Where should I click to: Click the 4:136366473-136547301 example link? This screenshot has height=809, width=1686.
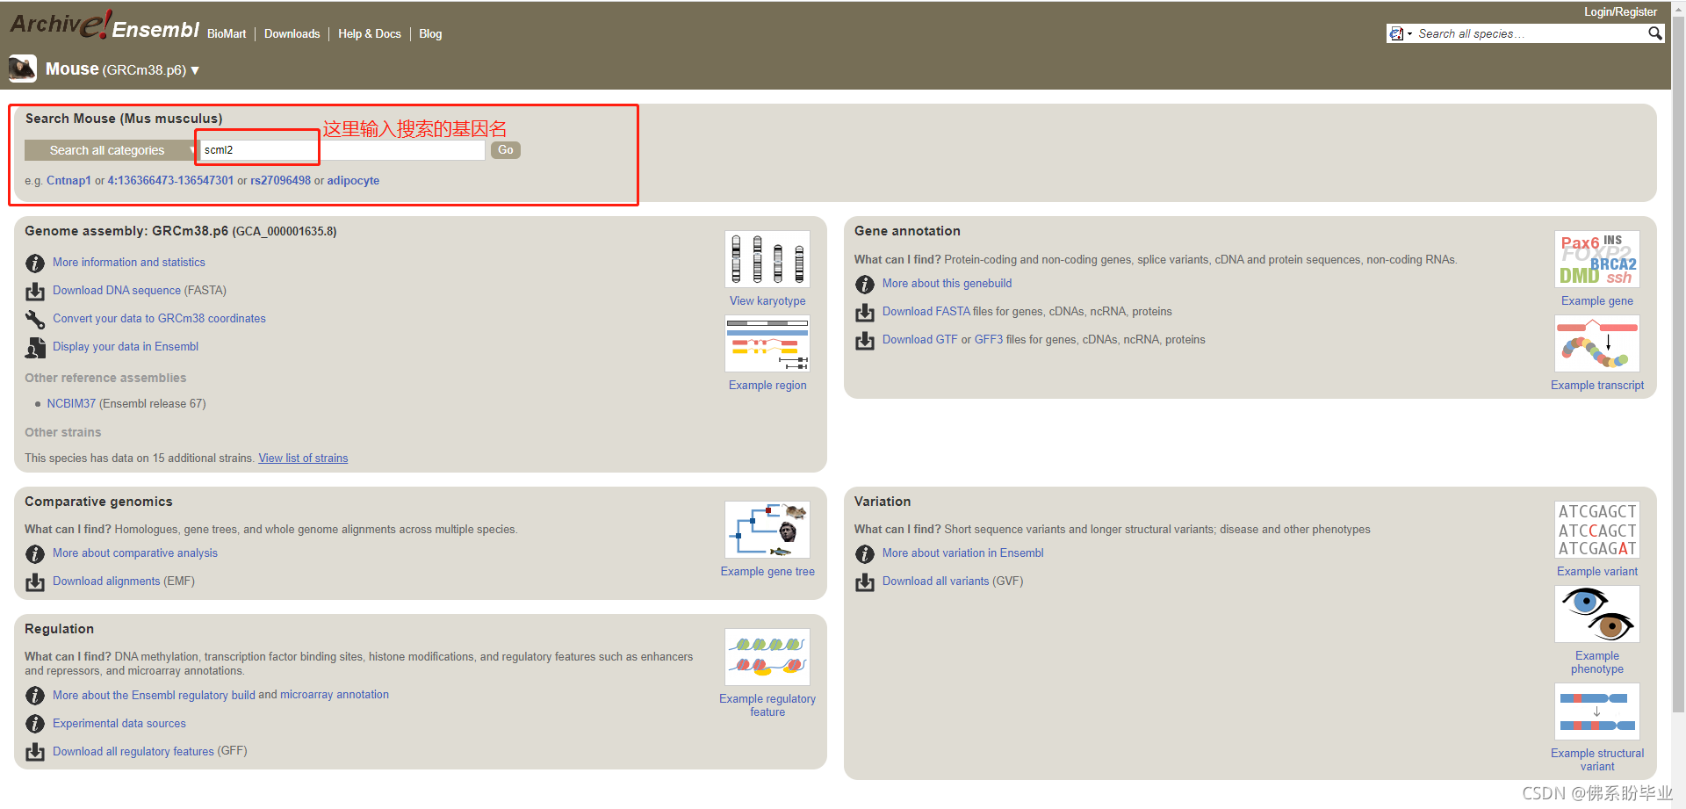tap(170, 180)
